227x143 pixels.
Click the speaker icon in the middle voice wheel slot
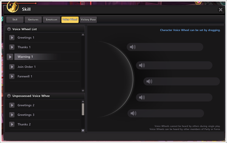point(149,81)
